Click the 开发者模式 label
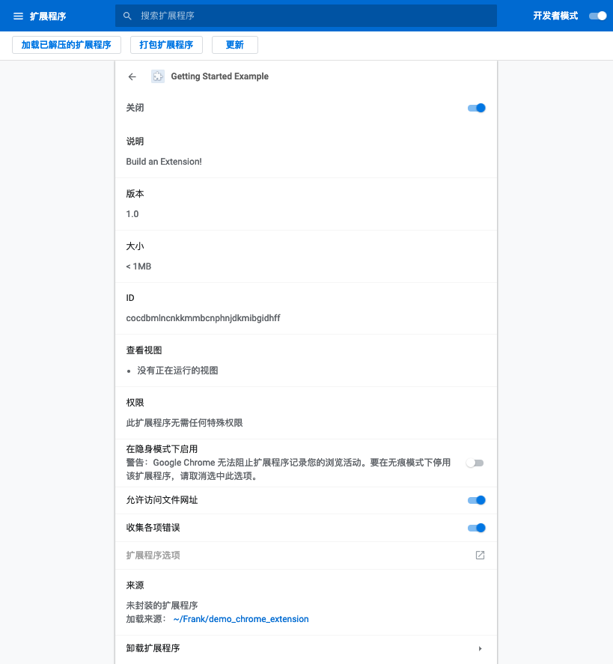613x664 pixels. point(555,16)
